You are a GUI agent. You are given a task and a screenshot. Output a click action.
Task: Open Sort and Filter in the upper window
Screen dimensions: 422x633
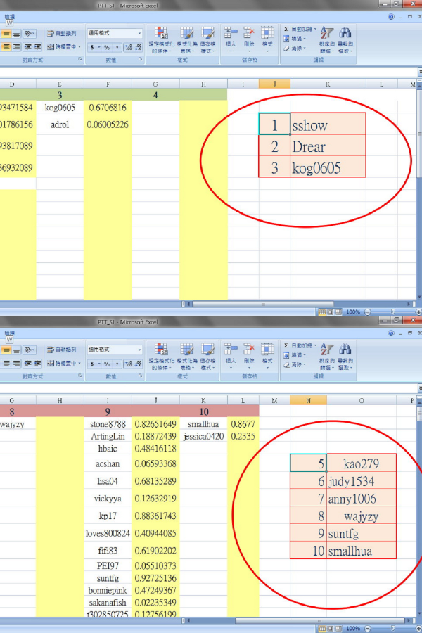click(326, 40)
